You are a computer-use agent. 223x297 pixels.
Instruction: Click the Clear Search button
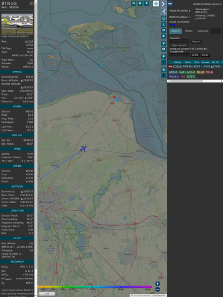(179, 46)
